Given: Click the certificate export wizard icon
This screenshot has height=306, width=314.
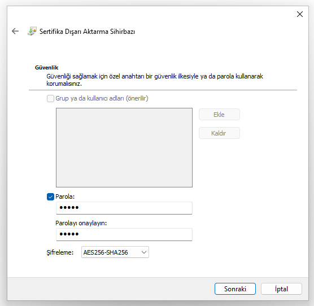Looking at the screenshot, I should [x=32, y=31].
